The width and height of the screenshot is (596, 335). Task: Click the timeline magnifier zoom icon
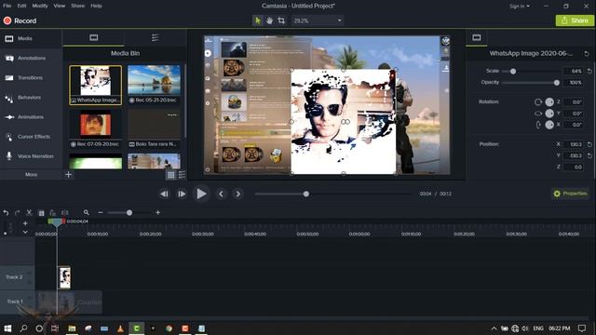(87, 213)
